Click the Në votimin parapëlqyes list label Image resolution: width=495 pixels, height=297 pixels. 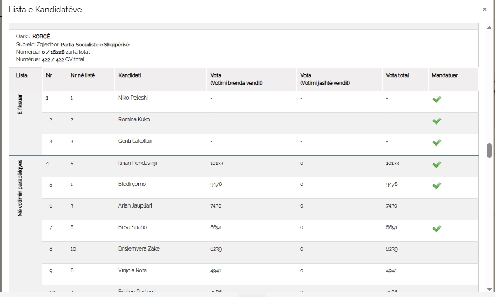tap(20, 188)
